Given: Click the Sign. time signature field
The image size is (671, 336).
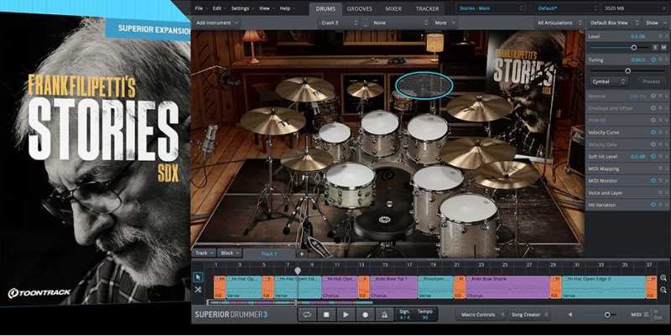Looking at the screenshot, I should click(404, 314).
